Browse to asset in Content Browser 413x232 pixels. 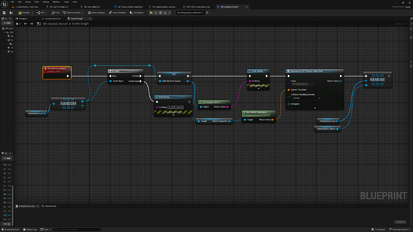11,13
